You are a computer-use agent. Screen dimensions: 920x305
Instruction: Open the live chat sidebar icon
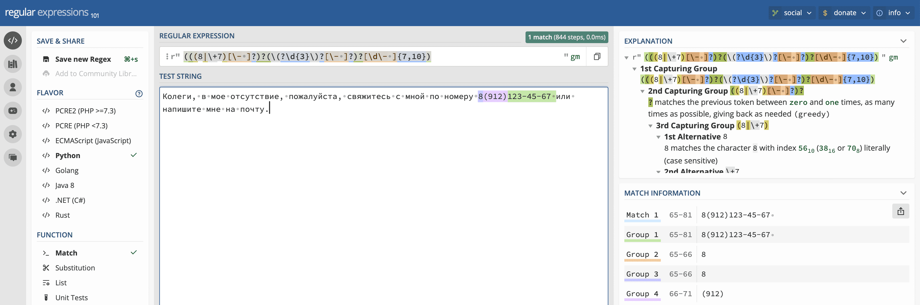(x=13, y=157)
